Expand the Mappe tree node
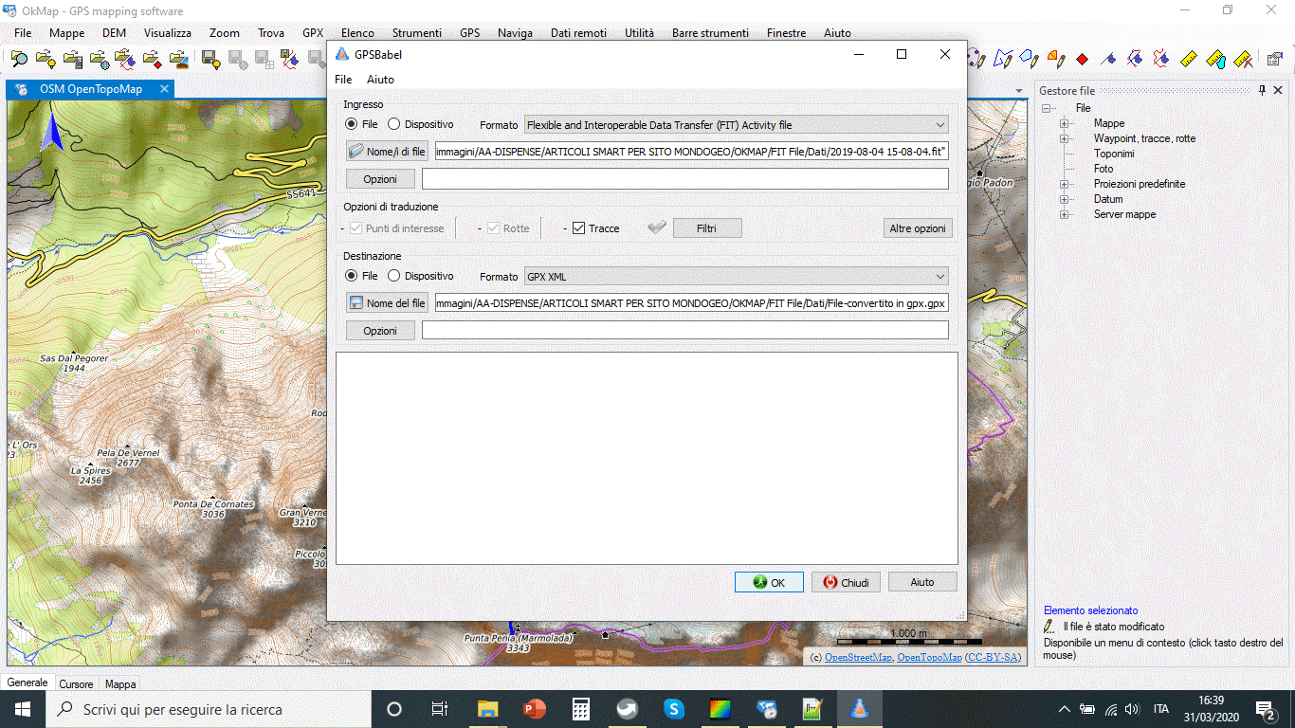This screenshot has width=1295, height=728. pos(1064,123)
